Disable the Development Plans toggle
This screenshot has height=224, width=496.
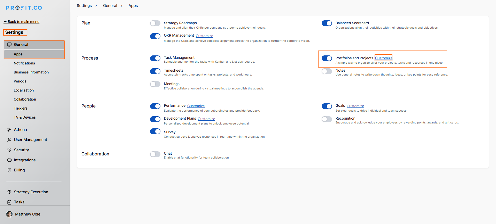coord(155,119)
